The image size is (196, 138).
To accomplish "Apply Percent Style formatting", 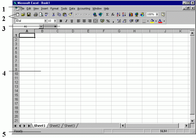I will point(108,21).
